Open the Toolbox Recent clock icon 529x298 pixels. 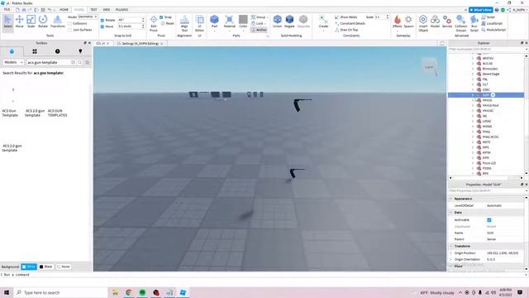tap(57, 51)
